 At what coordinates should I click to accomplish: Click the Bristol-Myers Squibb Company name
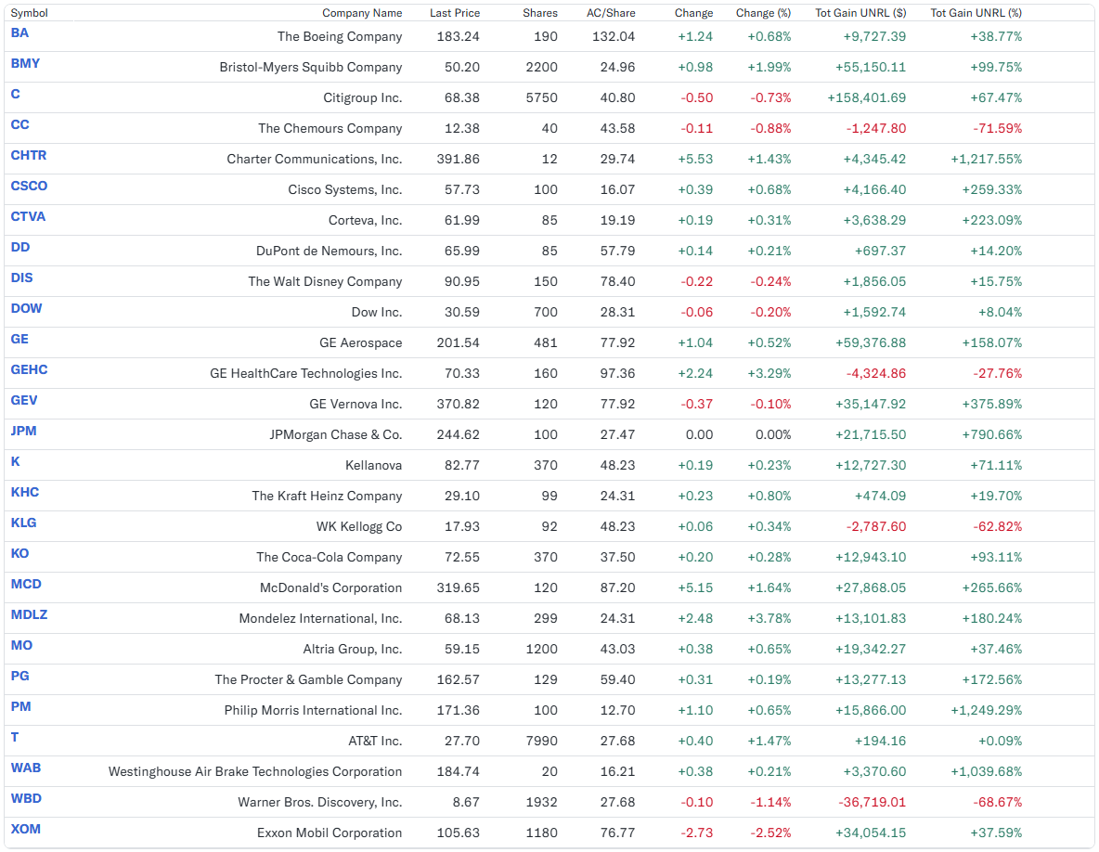click(x=311, y=67)
